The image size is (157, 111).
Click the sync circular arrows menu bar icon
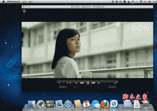pyautogui.click(x=133, y=2)
